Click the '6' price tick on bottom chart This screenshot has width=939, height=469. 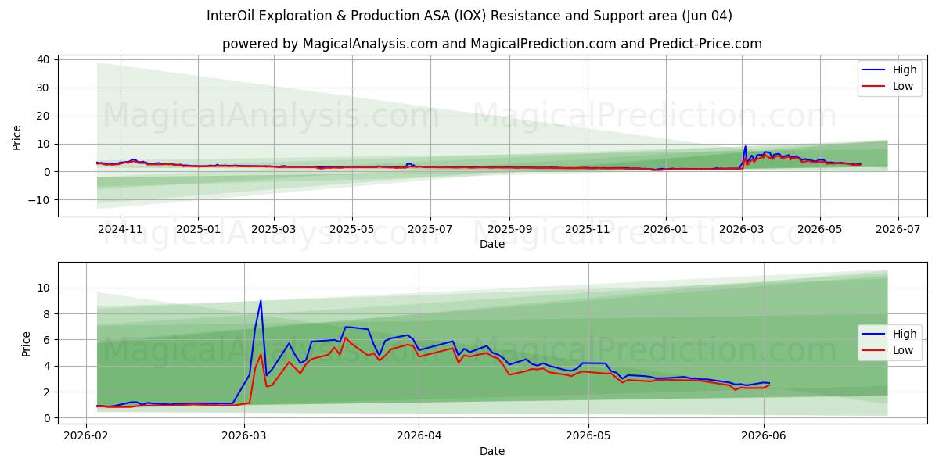point(48,340)
